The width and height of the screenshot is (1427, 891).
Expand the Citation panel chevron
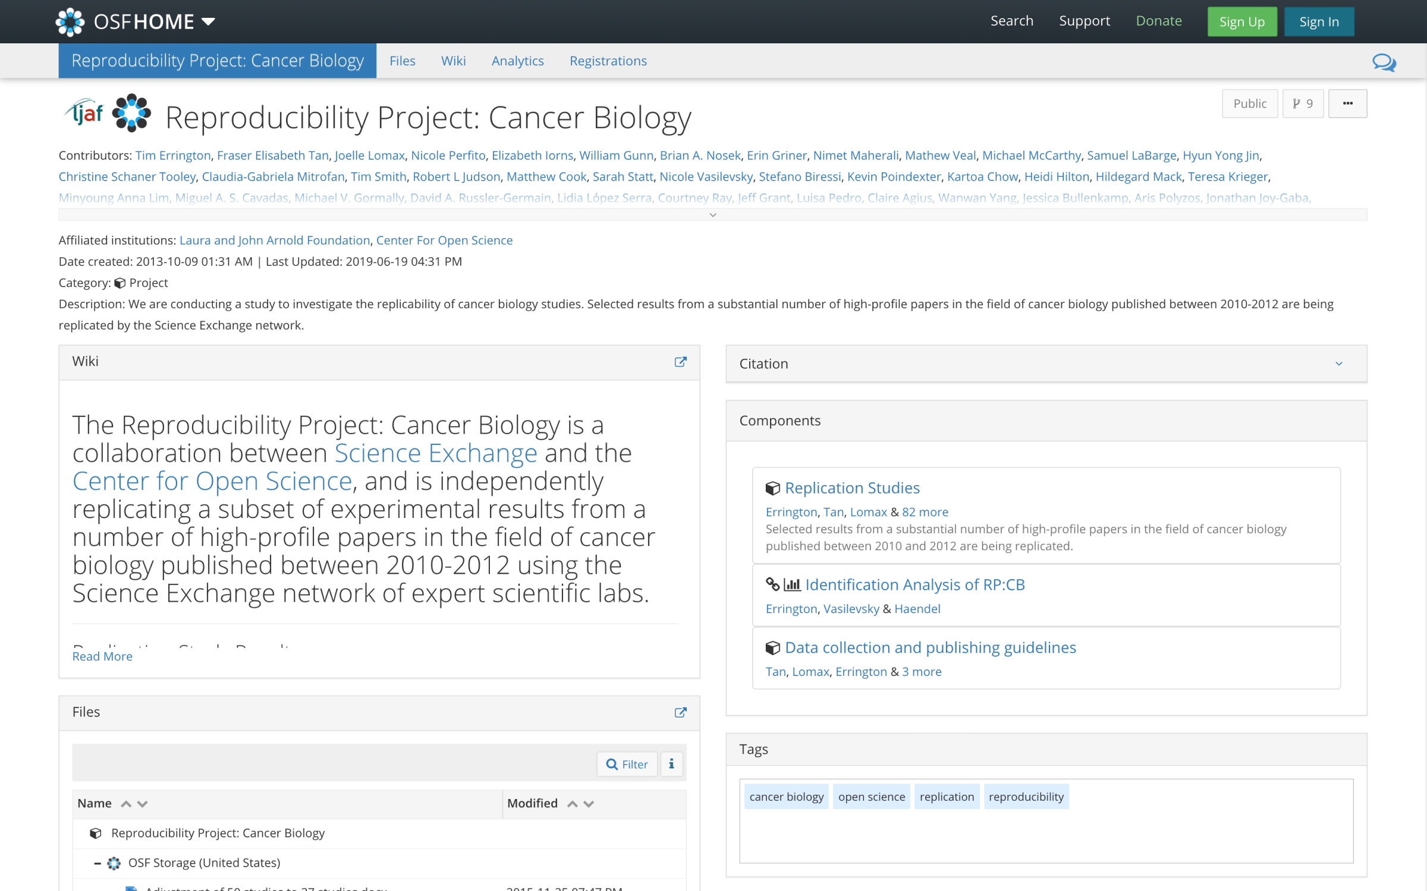(x=1338, y=364)
